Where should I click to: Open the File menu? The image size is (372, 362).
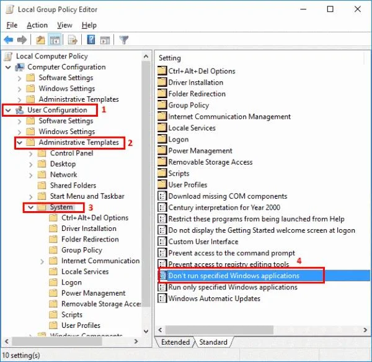pyautogui.click(x=12, y=25)
